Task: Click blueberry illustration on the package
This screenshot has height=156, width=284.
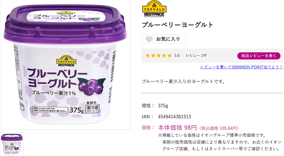Action: (x=91, y=86)
